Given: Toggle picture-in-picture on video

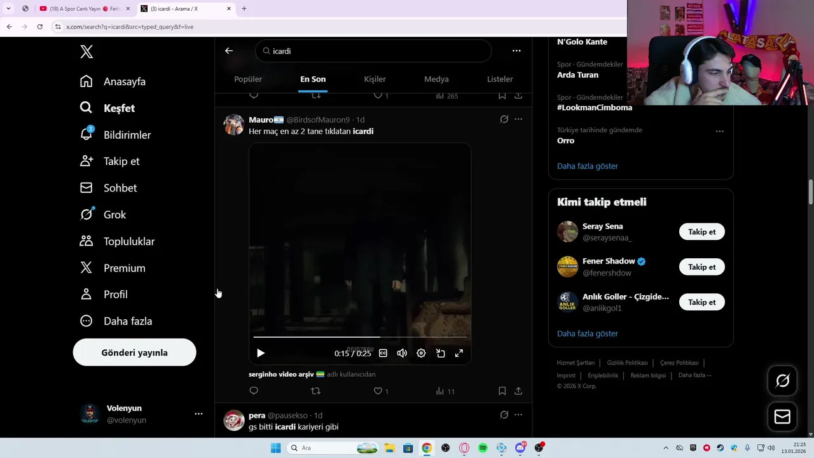Looking at the screenshot, I should tap(440, 353).
